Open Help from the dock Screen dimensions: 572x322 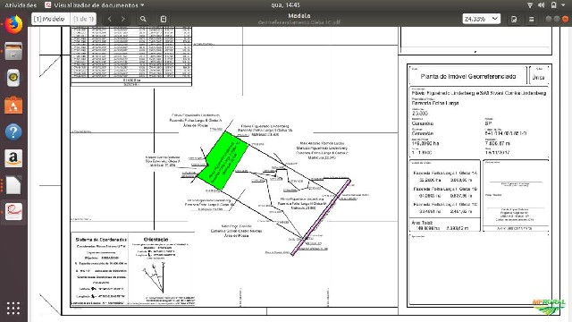click(x=13, y=131)
